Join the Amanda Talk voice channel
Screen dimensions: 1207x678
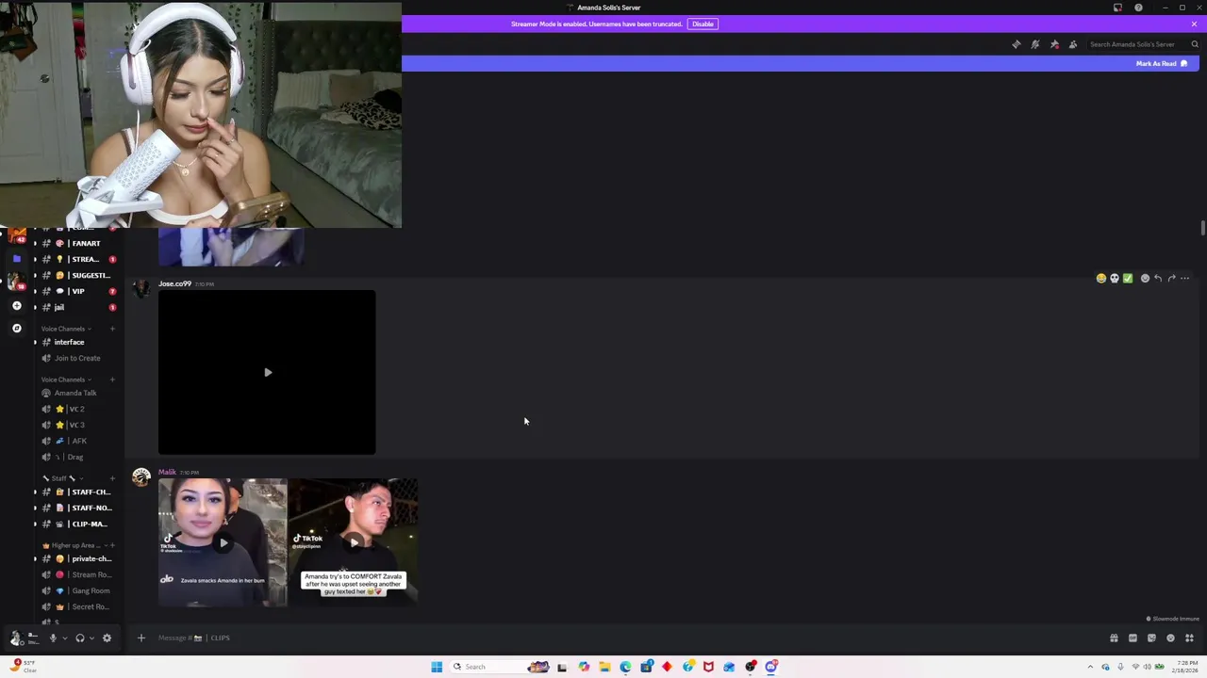(75, 393)
